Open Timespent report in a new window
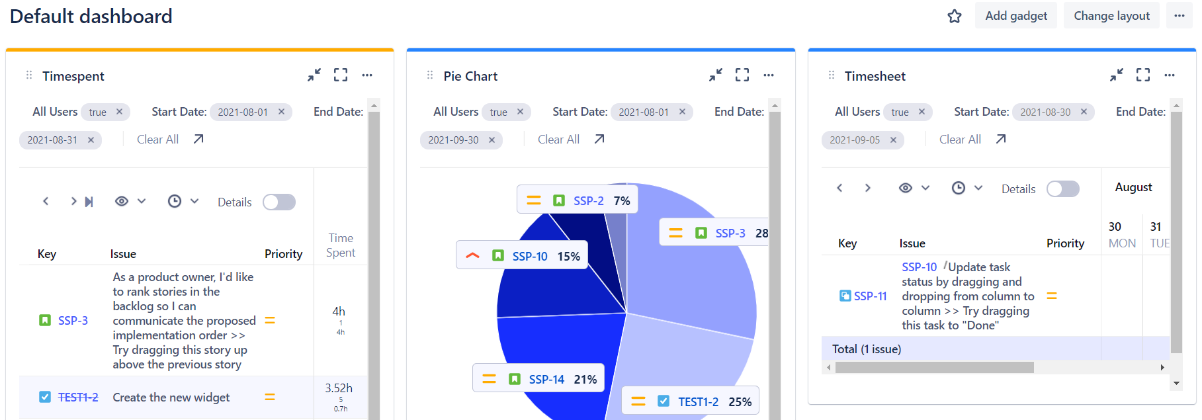1202x420 pixels. [196, 138]
